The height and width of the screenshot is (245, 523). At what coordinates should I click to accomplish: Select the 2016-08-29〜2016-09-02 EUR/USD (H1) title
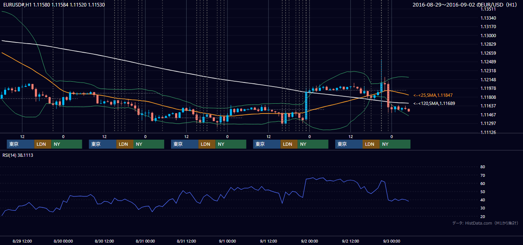point(466,4)
